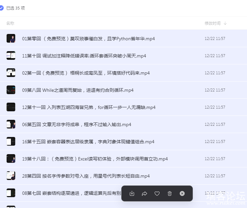Click the 12/22 11:57 time in the 28第四回 row
Image resolution: width=247 pixels, height=208 pixels.
point(215,176)
